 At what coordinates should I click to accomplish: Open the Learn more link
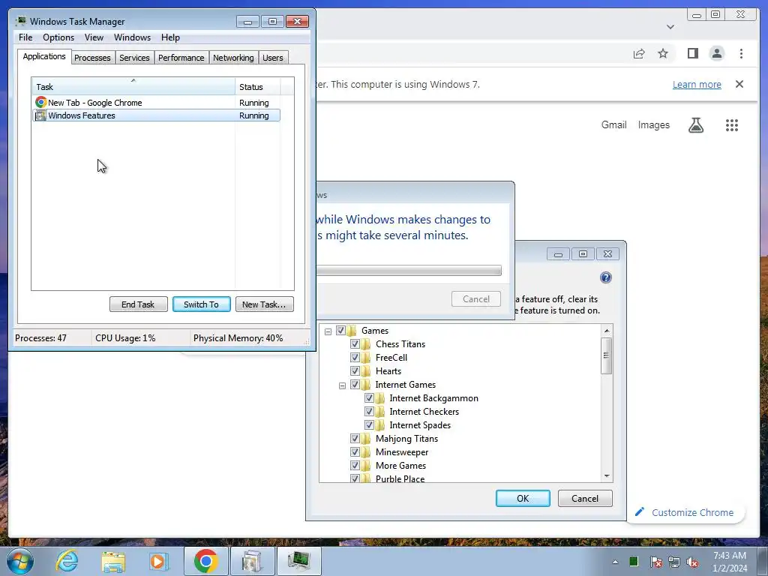(x=697, y=84)
